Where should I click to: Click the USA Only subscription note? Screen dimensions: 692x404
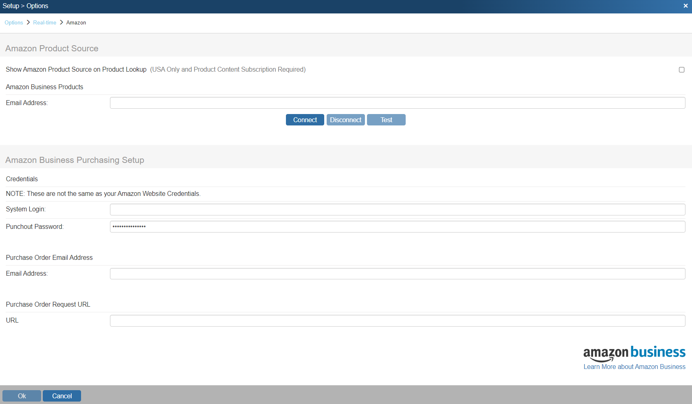228,70
